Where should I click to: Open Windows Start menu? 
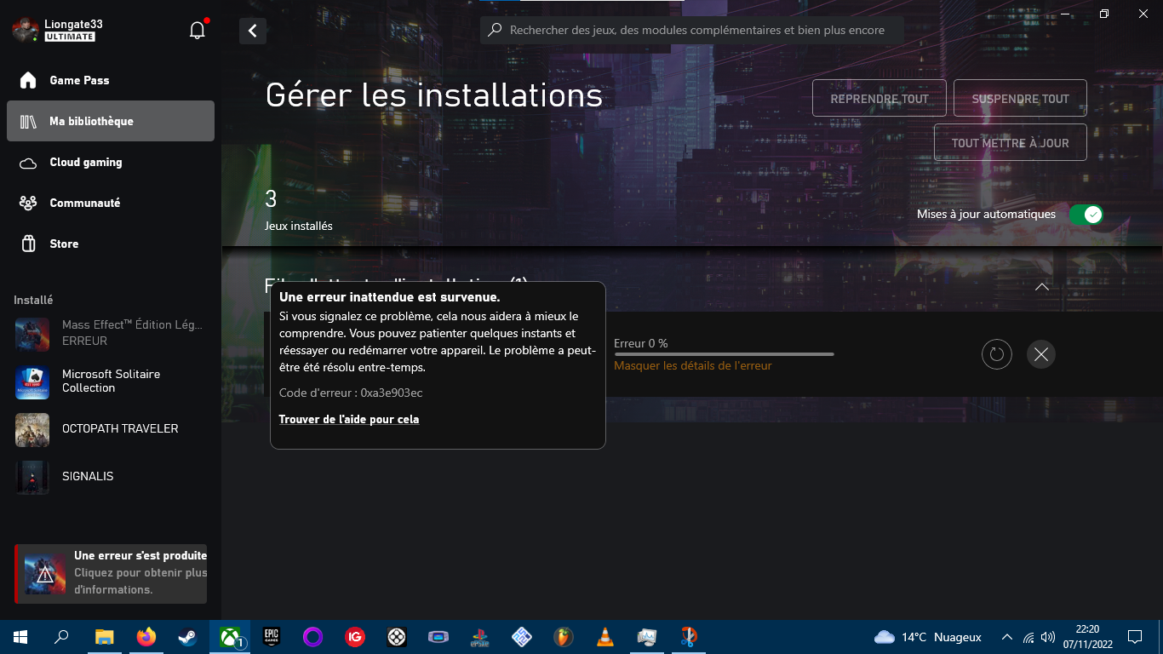tap(20, 637)
